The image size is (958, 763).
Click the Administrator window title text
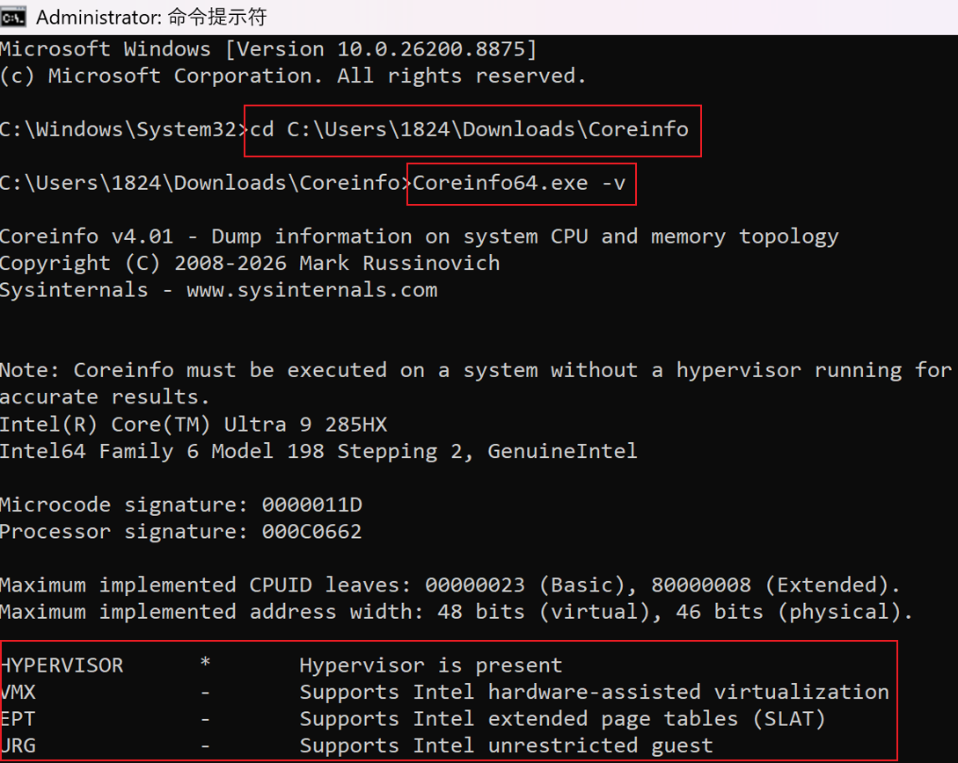151,17
